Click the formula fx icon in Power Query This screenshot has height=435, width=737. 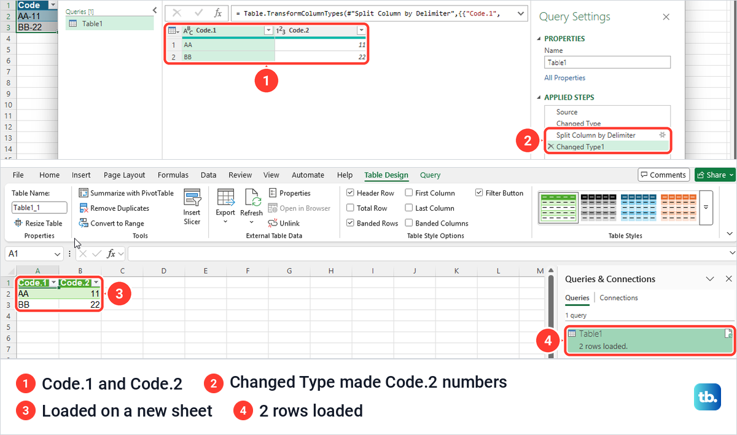tap(217, 13)
